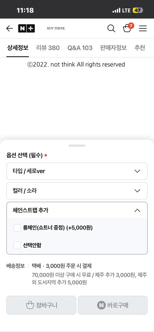Switch to the Q&A 103 tab
154x332 pixels.
pyautogui.click(x=80, y=48)
